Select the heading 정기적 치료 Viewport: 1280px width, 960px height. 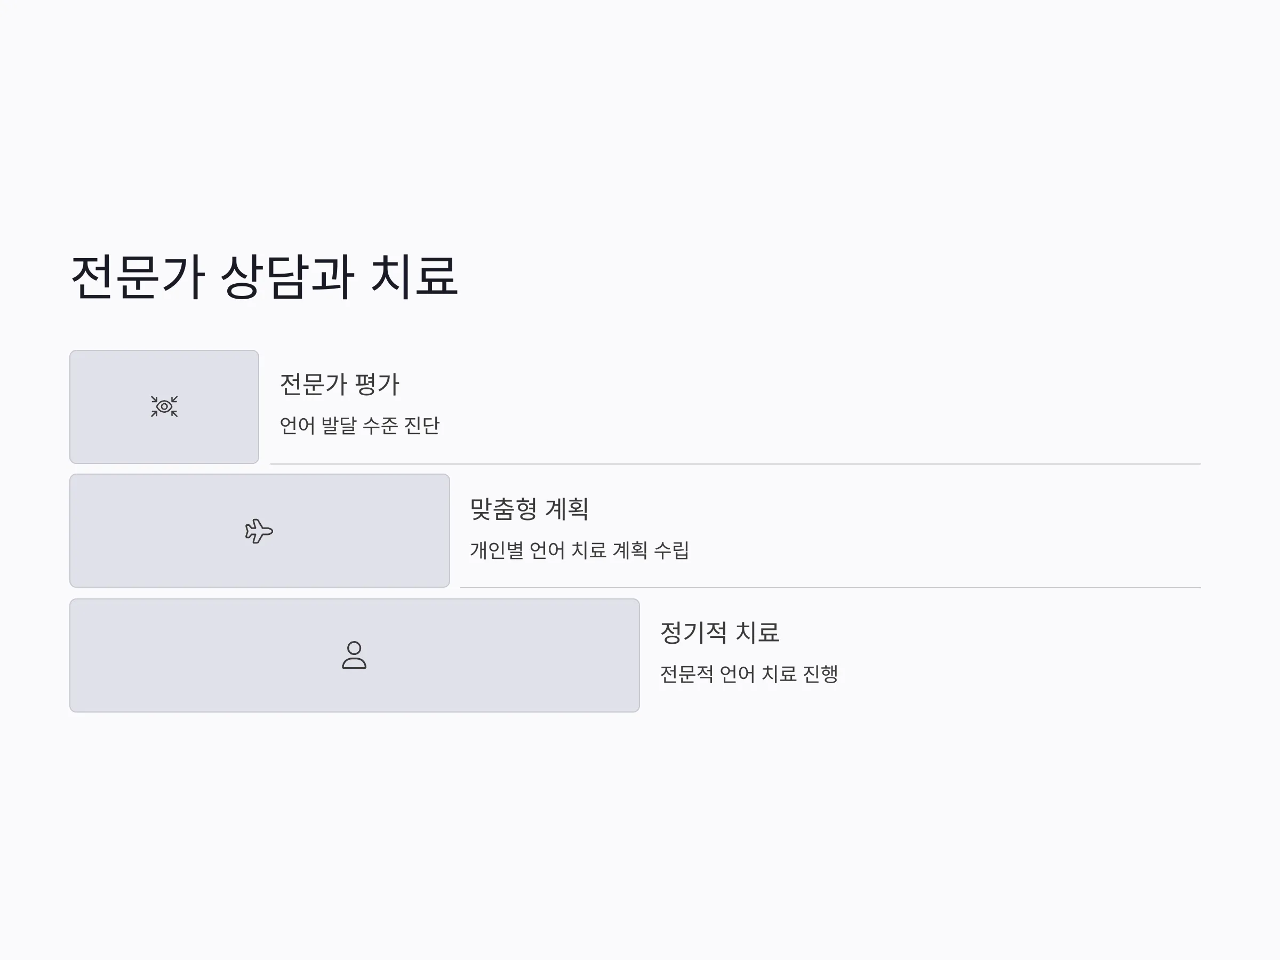(719, 633)
